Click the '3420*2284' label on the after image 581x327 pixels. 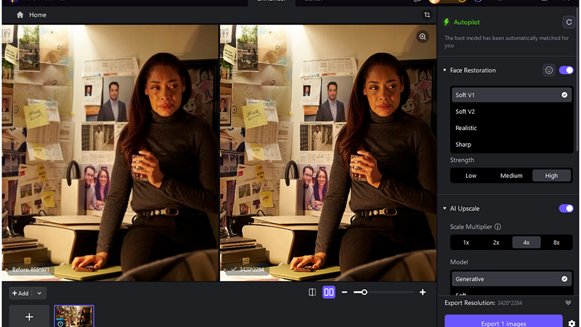251,270
